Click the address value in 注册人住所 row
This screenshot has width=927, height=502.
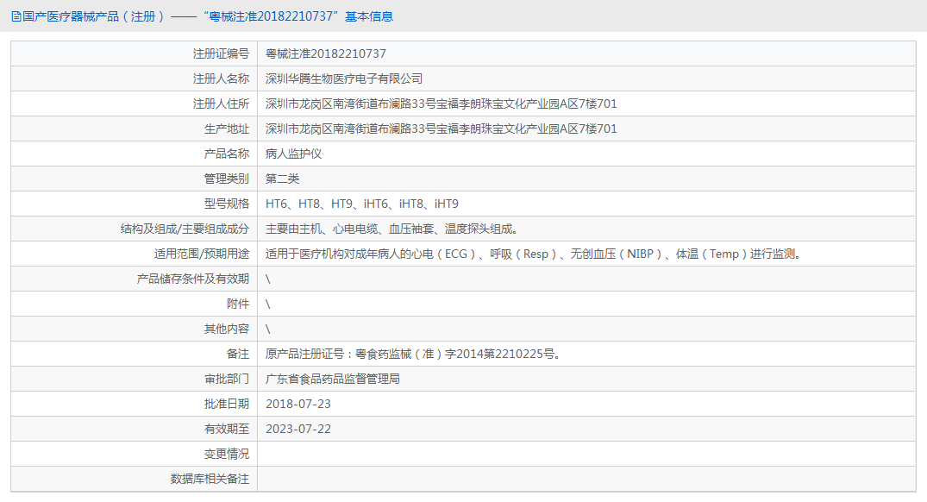click(x=441, y=104)
